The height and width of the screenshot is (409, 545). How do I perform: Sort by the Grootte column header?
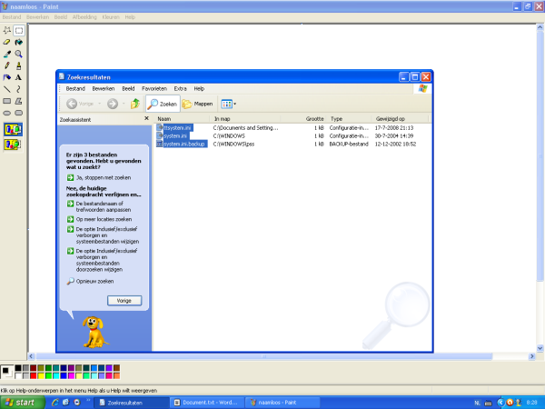[x=303, y=118]
